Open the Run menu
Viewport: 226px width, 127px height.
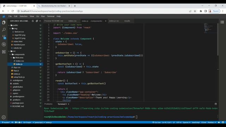(x=43, y=17)
